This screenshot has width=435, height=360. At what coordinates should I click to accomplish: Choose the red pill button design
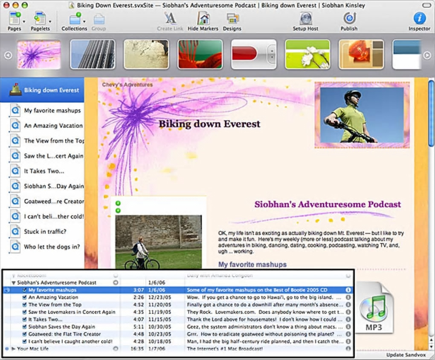point(254,54)
